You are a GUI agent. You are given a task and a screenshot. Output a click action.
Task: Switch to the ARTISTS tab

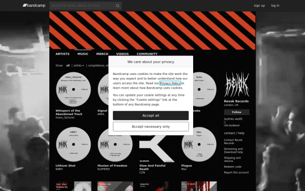coord(63,54)
